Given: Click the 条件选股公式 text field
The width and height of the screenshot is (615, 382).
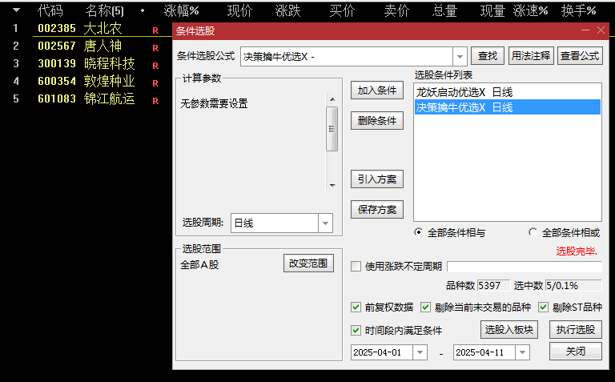Looking at the screenshot, I should [347, 57].
